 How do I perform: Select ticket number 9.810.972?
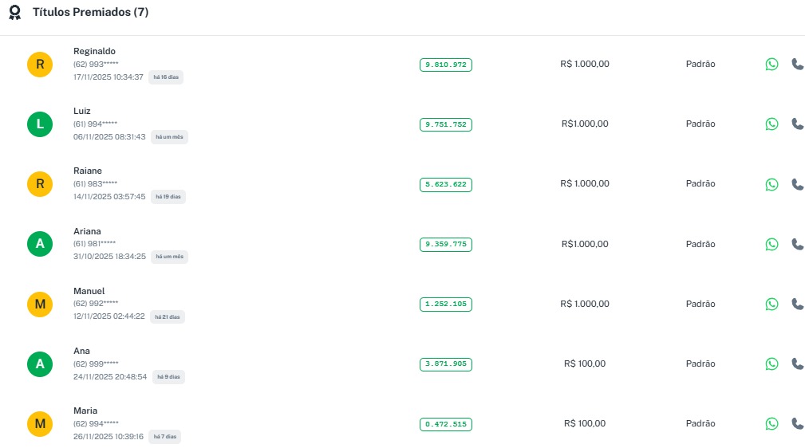pos(446,65)
